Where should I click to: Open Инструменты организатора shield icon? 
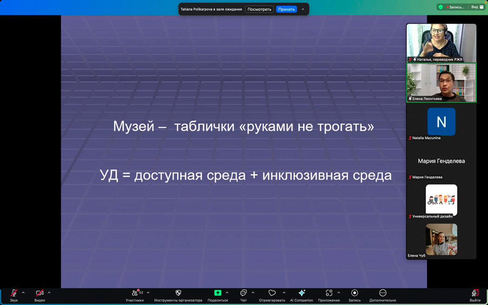click(178, 293)
